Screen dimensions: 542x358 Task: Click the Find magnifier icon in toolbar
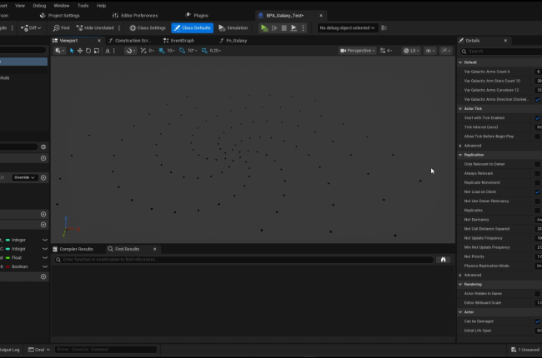(57, 27)
